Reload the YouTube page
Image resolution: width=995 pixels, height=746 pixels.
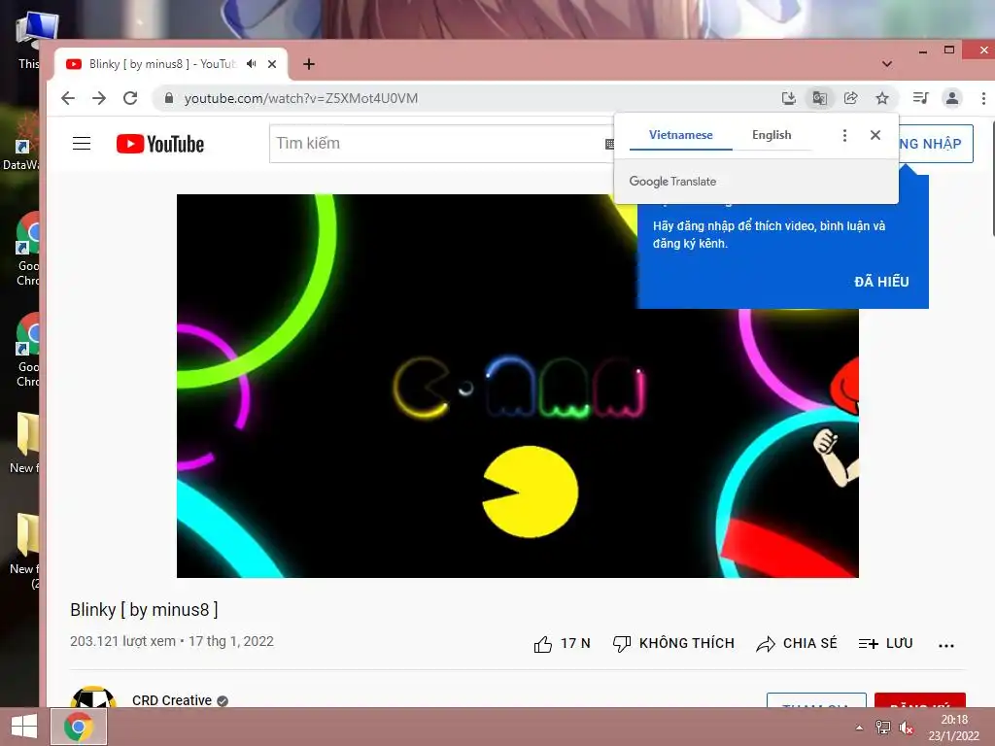[130, 98]
